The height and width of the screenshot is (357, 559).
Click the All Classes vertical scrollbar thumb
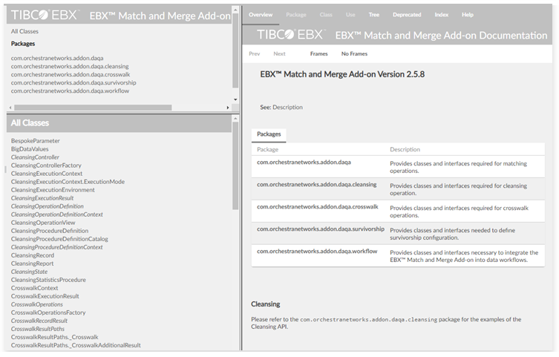pyautogui.click(x=235, y=166)
